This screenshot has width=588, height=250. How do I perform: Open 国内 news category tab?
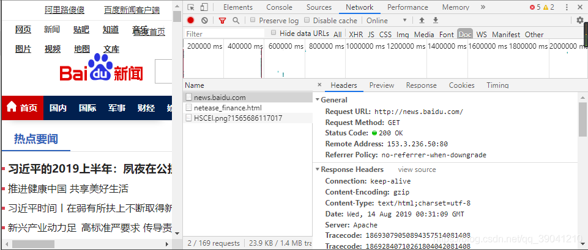(x=58, y=108)
